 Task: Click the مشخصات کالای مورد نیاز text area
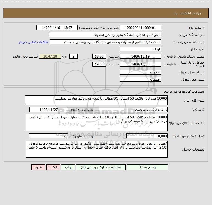(x=97, y=123)
